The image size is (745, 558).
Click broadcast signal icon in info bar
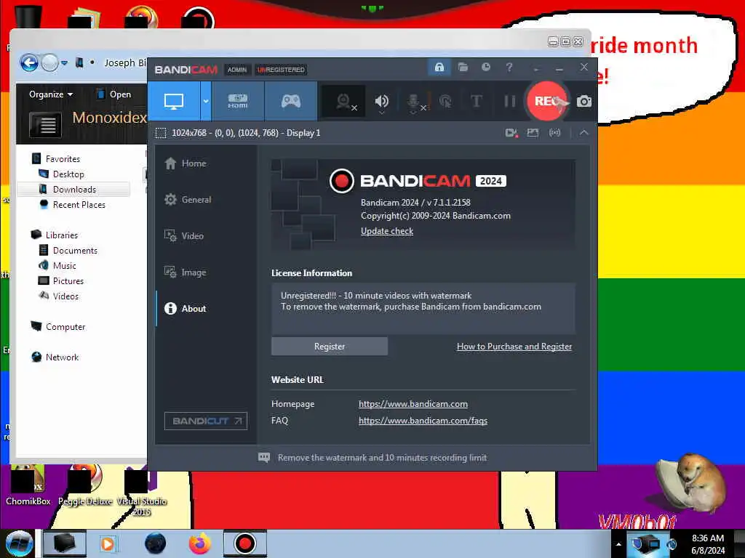tap(554, 133)
